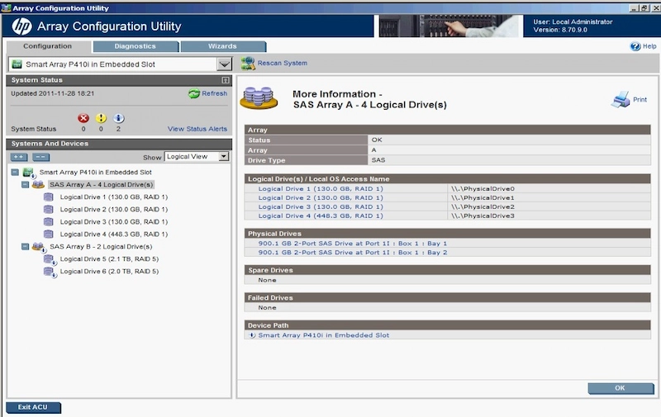The height and width of the screenshot is (417, 661).
Task: Click the \\.\PhysicalDrive3 access name cell
Action: click(x=549, y=216)
